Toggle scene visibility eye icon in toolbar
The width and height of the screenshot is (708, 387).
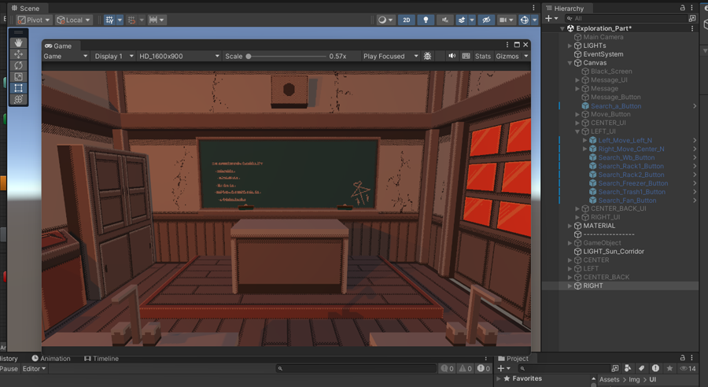[485, 20]
